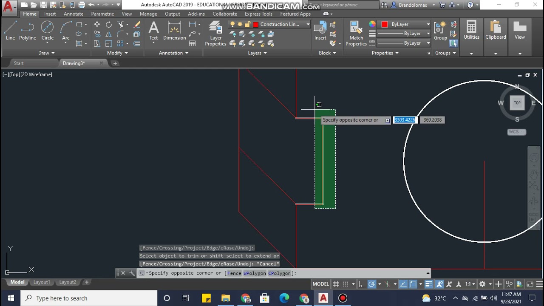Select the Line tool
This screenshot has width=544, height=306.
10,31
